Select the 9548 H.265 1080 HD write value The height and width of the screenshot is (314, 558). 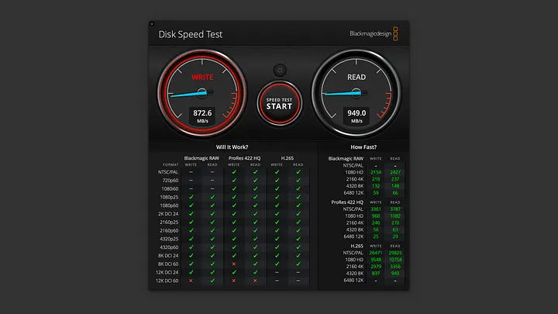(376, 260)
